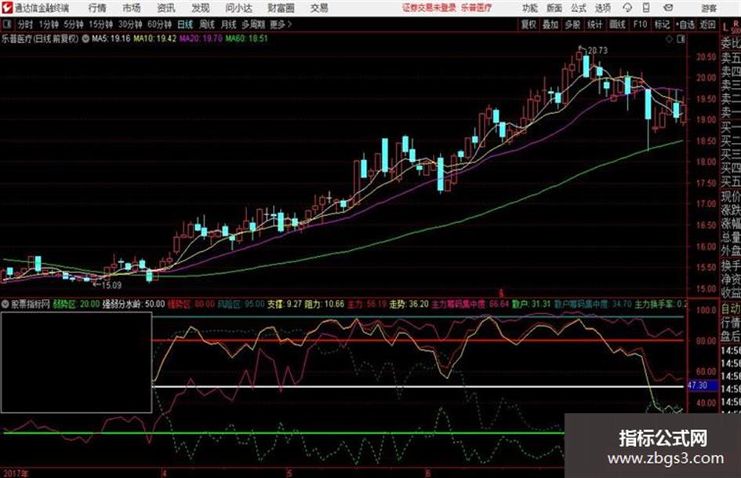Viewport: 741px width, 478px height.
Task: Click the 返回 back button
Action: 707,24
